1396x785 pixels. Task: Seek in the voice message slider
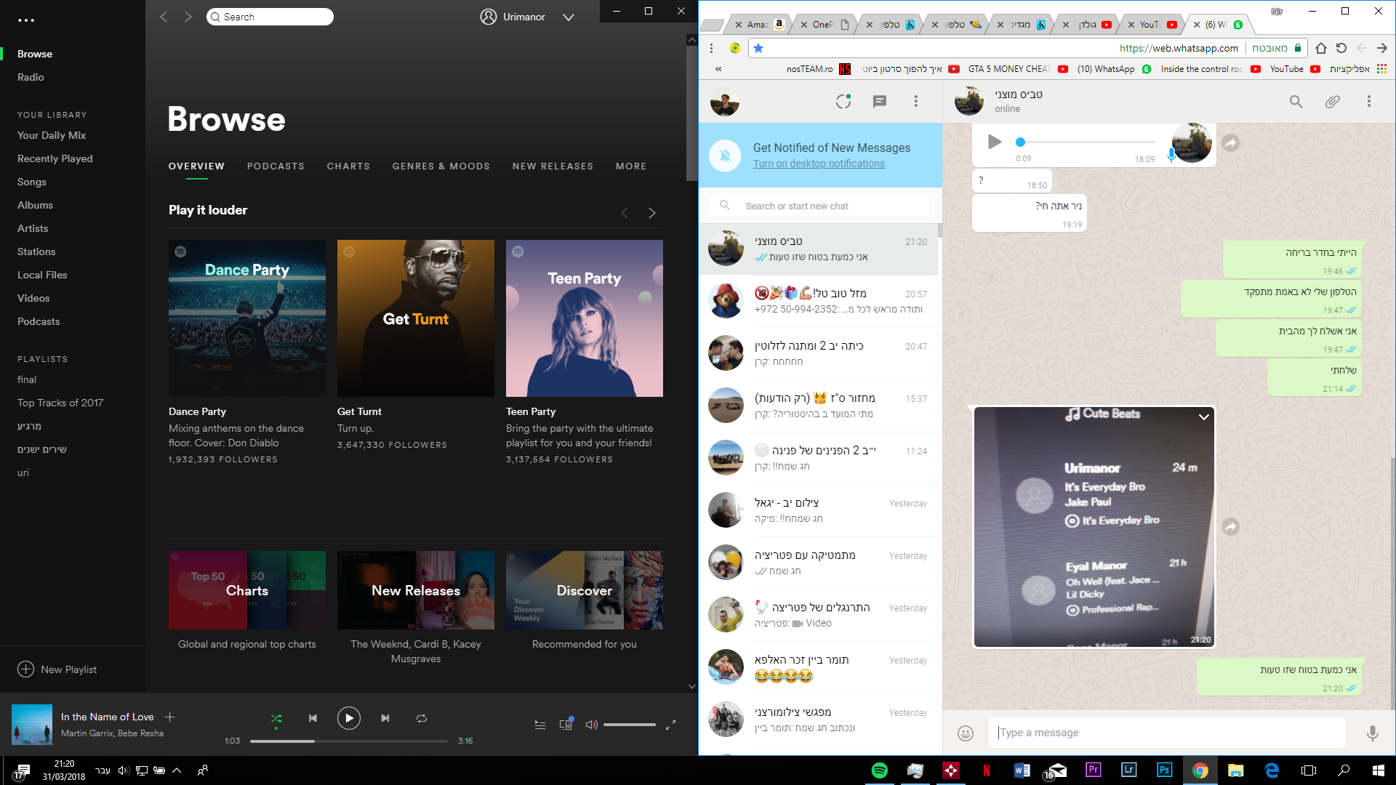tap(1088, 142)
